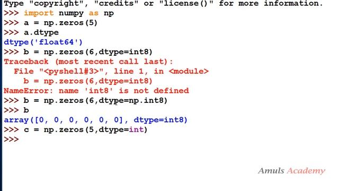The height and width of the screenshot is (191, 339).
Task: Click the NameError 'int8' is not defined line
Action: (x=96, y=91)
